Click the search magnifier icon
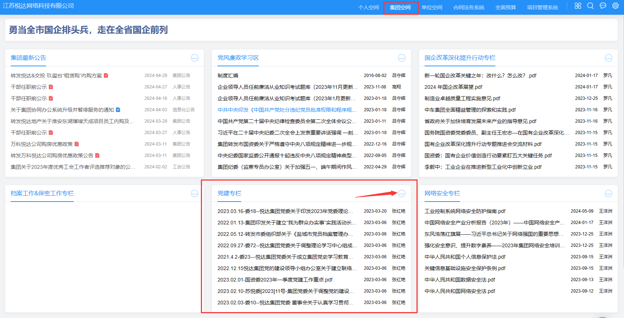 (590, 6)
